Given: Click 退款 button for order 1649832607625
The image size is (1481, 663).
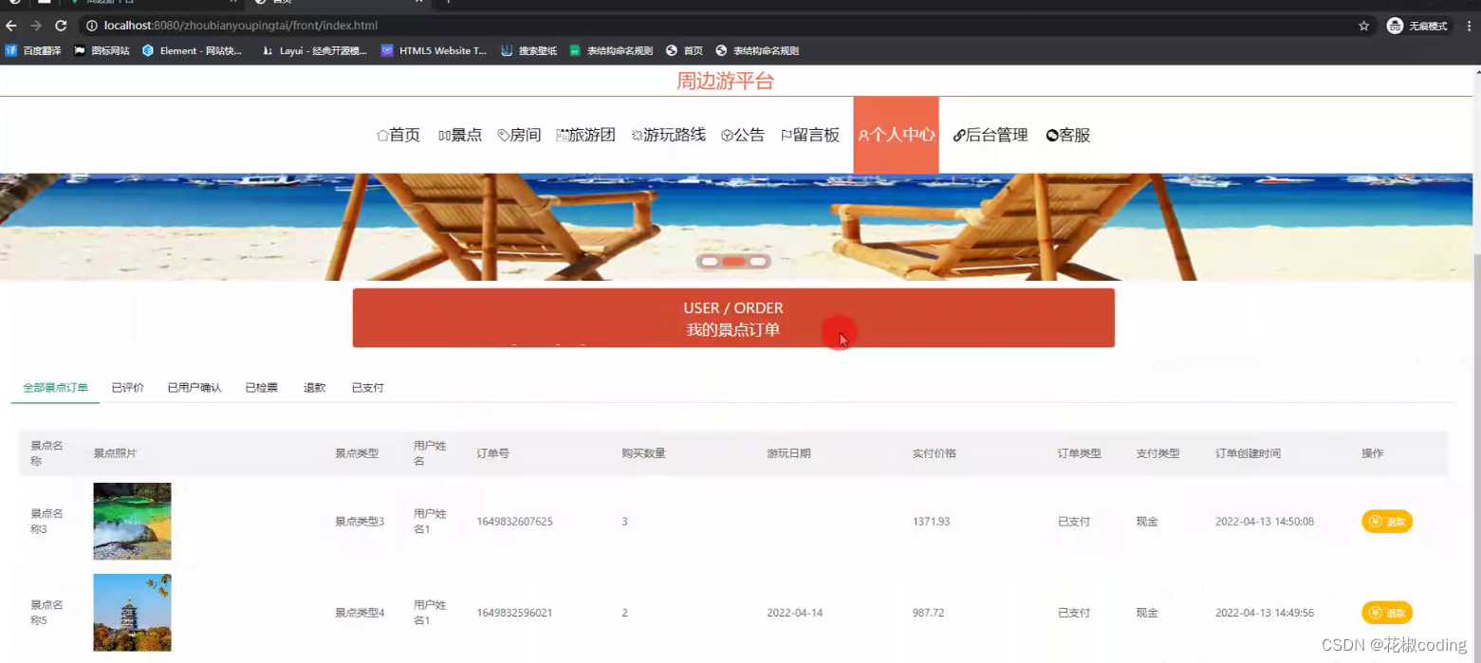Looking at the screenshot, I should click(x=1387, y=522).
